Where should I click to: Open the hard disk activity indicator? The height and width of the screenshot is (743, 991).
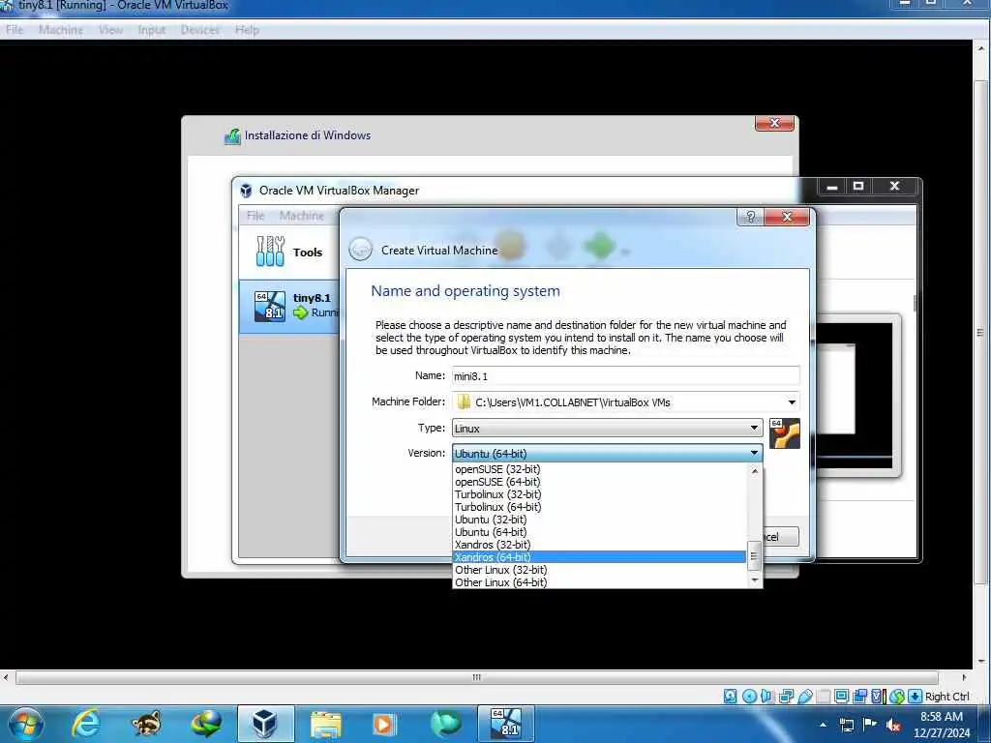pos(730,697)
